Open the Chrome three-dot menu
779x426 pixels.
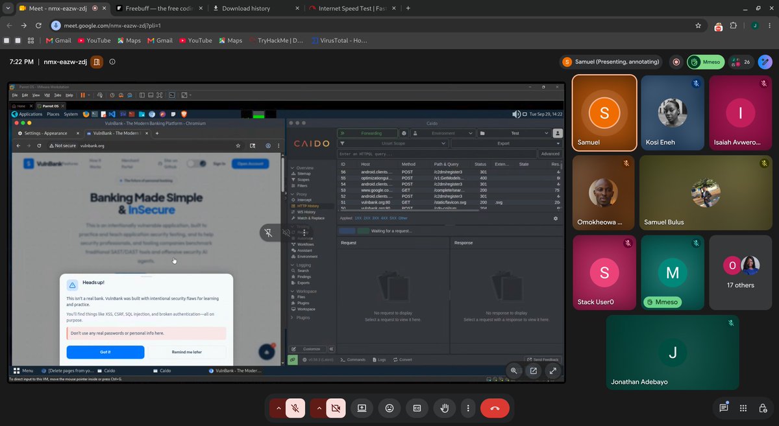tap(770, 26)
